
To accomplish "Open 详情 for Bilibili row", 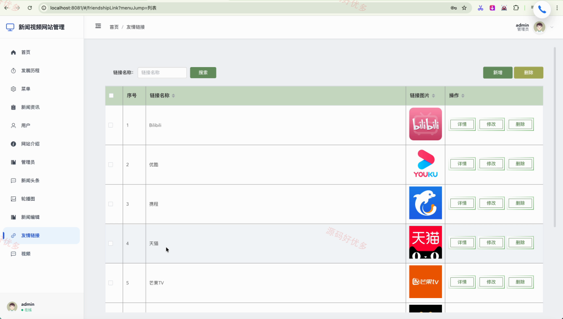I will 462,124.
